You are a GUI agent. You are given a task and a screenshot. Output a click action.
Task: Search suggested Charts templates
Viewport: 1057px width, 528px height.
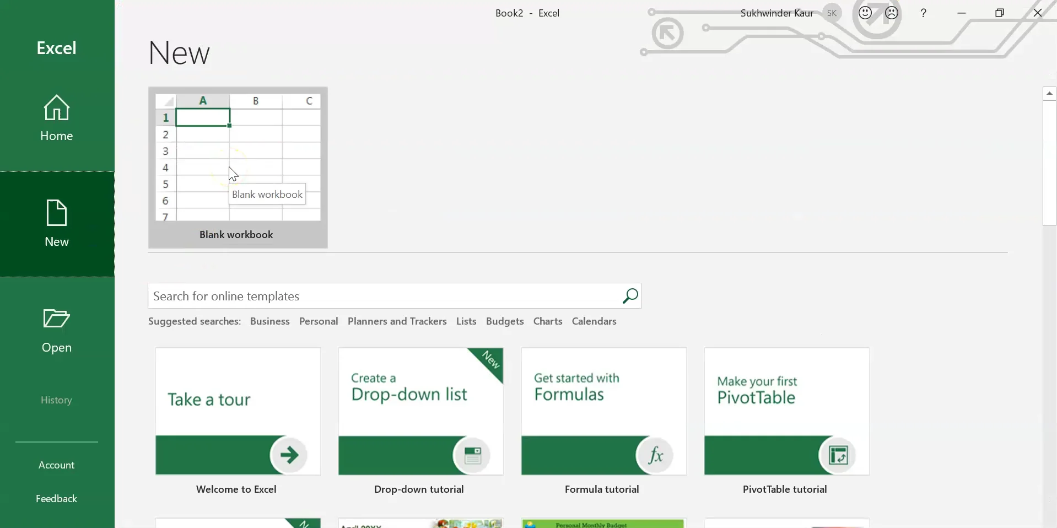(548, 321)
